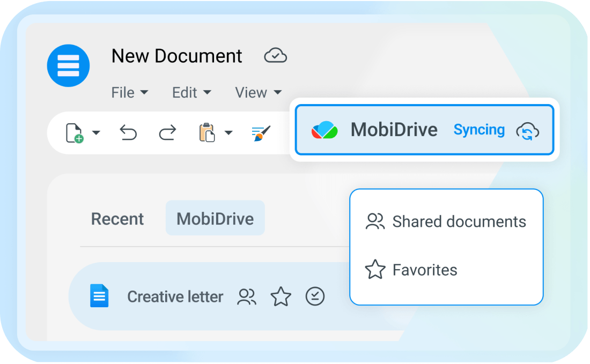
Task: Open the View menu dropdown
Action: (x=258, y=93)
